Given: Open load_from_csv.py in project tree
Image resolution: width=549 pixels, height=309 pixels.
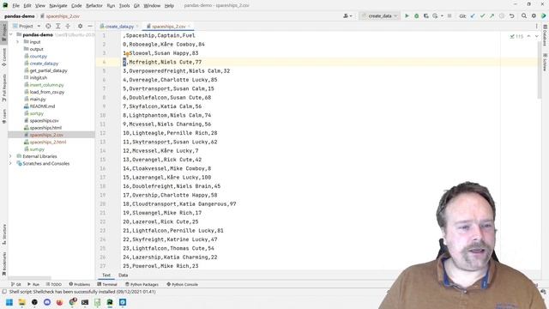Looking at the screenshot, I should click(47, 92).
